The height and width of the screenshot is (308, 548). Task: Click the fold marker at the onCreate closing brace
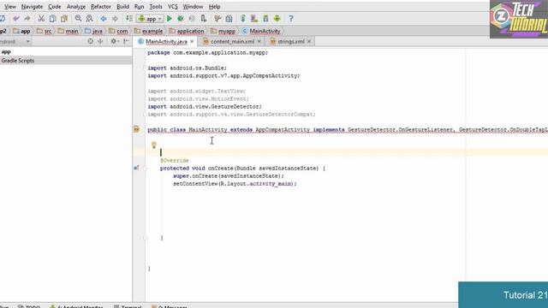click(x=146, y=238)
